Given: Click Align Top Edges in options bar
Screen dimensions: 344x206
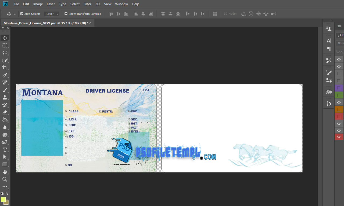Looking at the screenshot, I should coord(111,14).
